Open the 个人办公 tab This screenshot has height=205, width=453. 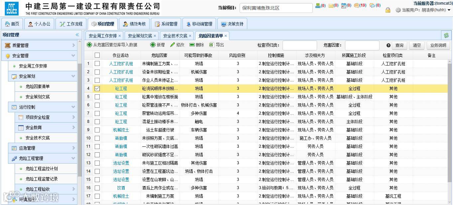(x=39, y=24)
